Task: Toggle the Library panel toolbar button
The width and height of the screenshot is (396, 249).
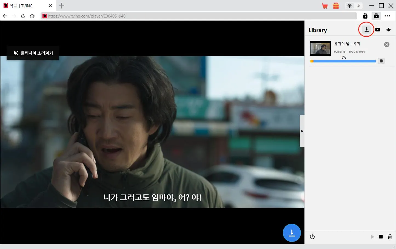Action: coord(376,16)
